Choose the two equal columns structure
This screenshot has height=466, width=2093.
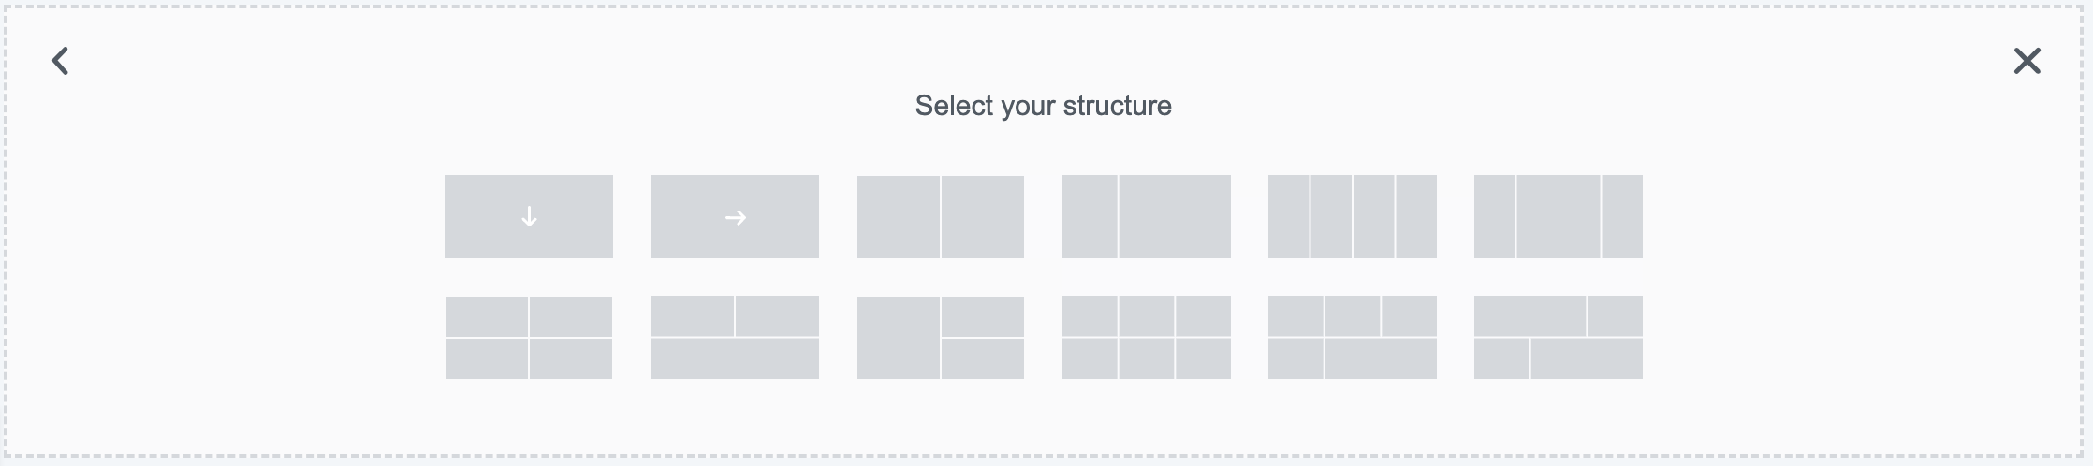(940, 217)
